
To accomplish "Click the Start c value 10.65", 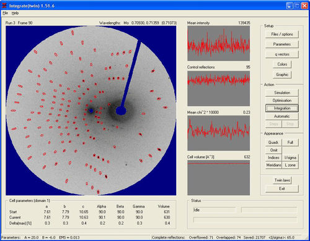I will pos(84,212).
